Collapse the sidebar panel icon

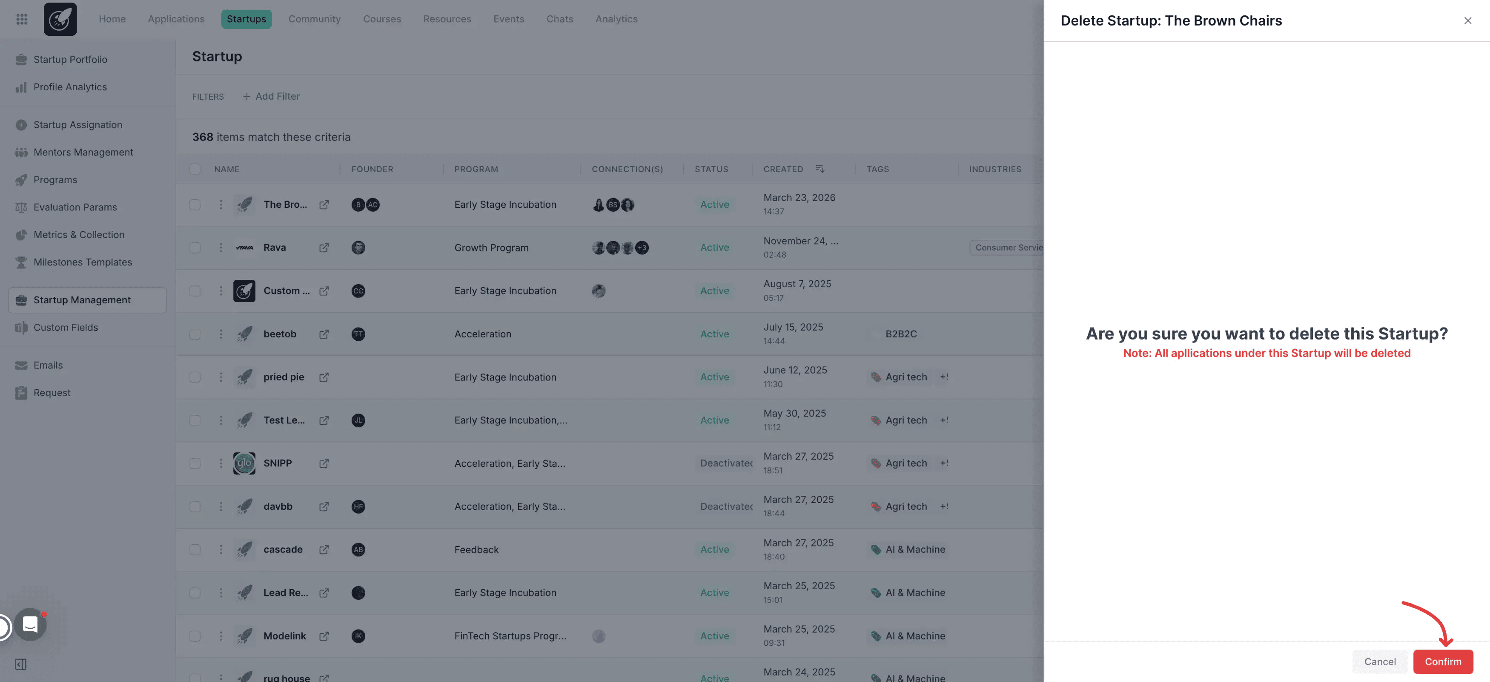[x=21, y=664]
